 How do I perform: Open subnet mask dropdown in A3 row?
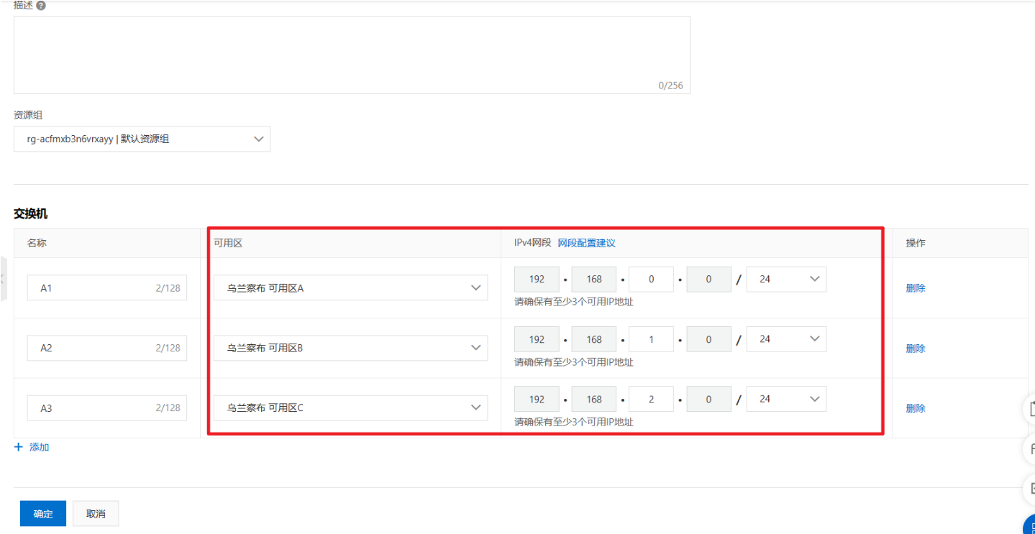point(786,399)
